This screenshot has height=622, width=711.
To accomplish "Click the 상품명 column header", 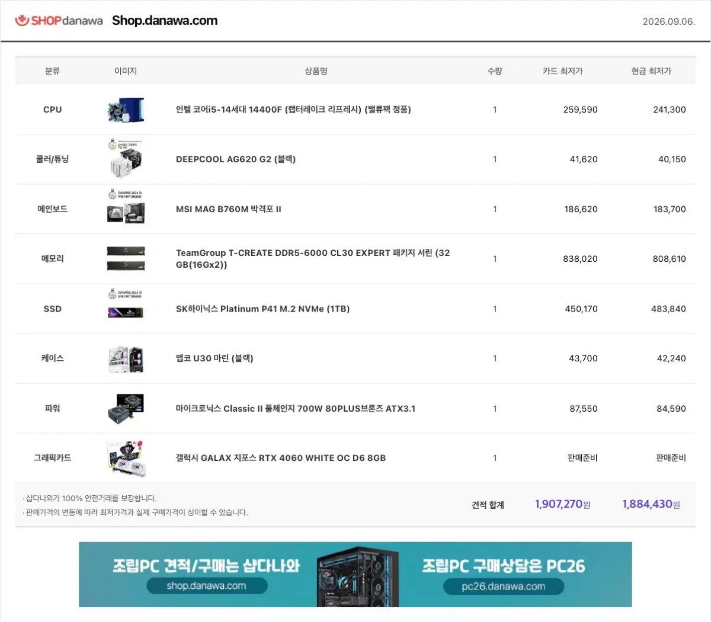I will [x=316, y=71].
